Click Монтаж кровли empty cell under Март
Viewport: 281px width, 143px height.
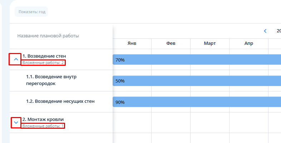click(210, 123)
